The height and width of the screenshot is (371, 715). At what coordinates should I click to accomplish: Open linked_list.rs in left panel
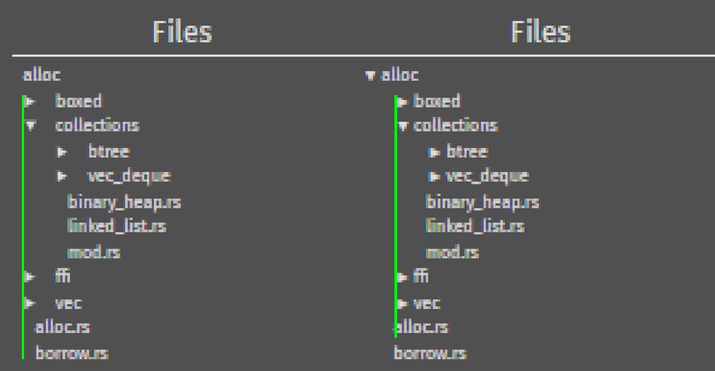(117, 226)
